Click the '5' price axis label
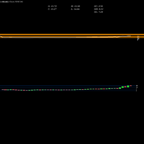The width and height of the screenshot is (144, 144). click(x=136, y=89)
